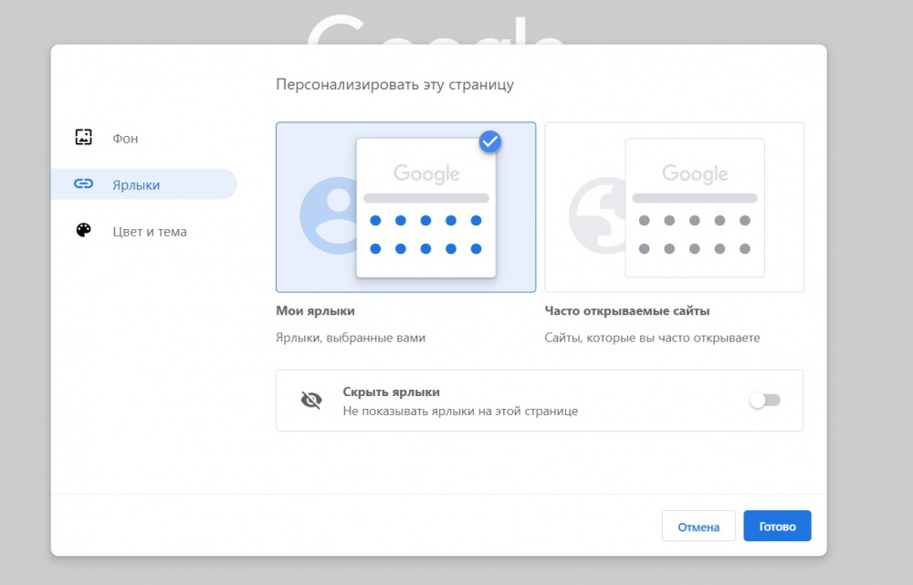Screen dimensions: 913x585
Task: Click the globe icon in frequently visited preview
Action: (x=594, y=214)
